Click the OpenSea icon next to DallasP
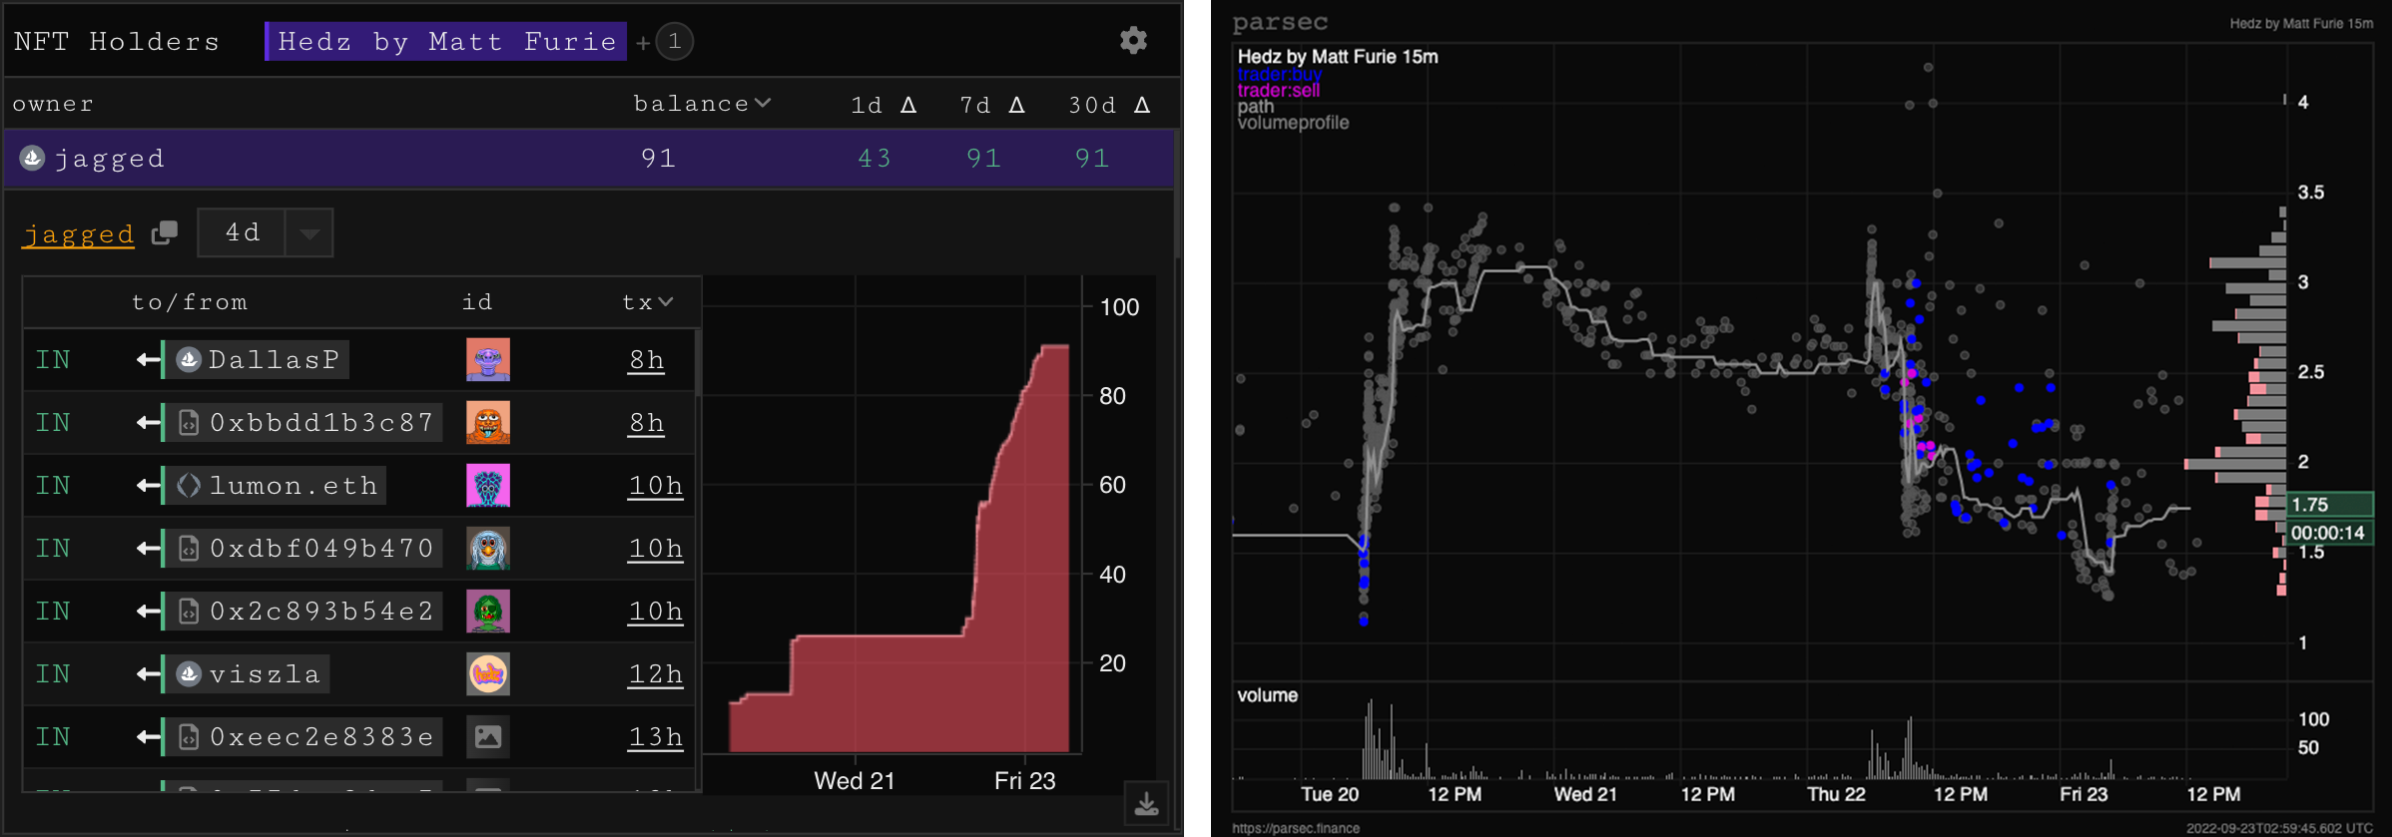The height and width of the screenshot is (837, 2392). [189, 359]
